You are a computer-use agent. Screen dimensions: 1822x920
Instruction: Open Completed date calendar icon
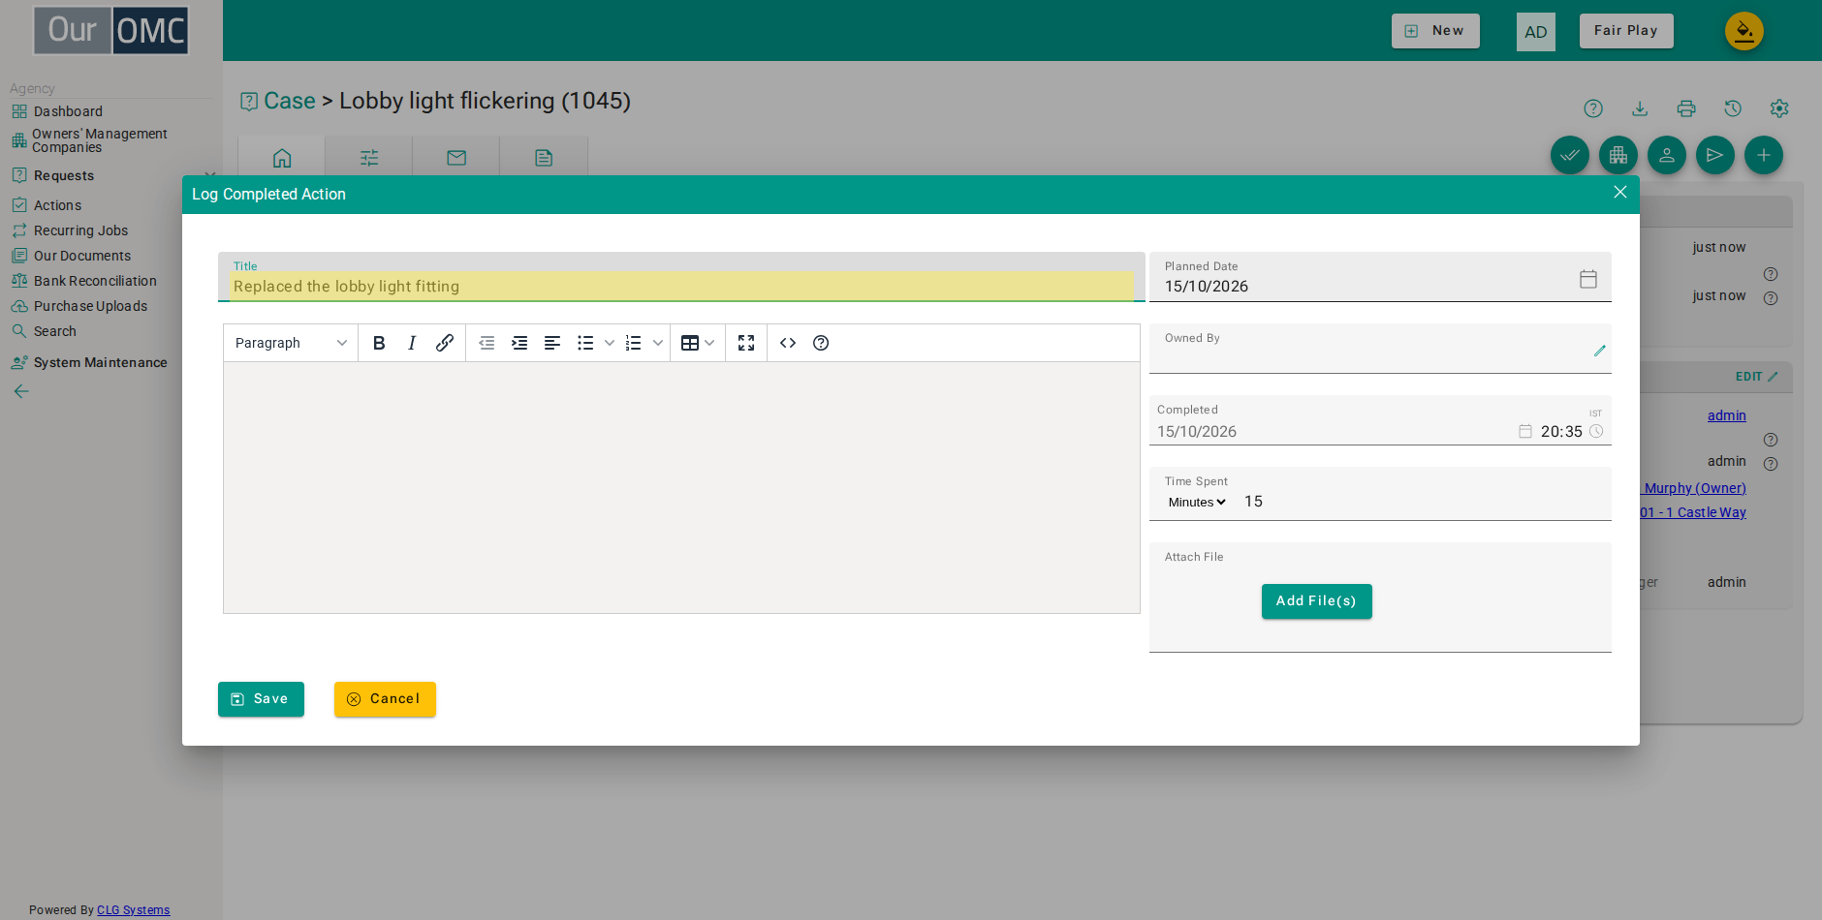tap(1525, 431)
